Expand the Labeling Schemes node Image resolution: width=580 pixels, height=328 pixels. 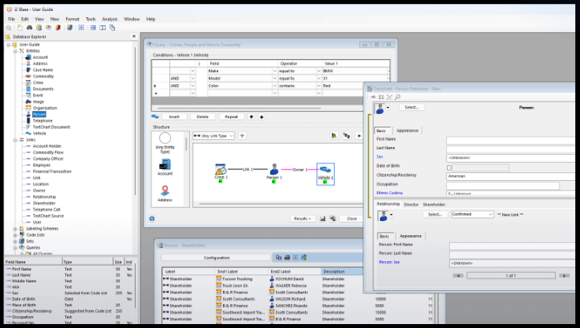15,229
